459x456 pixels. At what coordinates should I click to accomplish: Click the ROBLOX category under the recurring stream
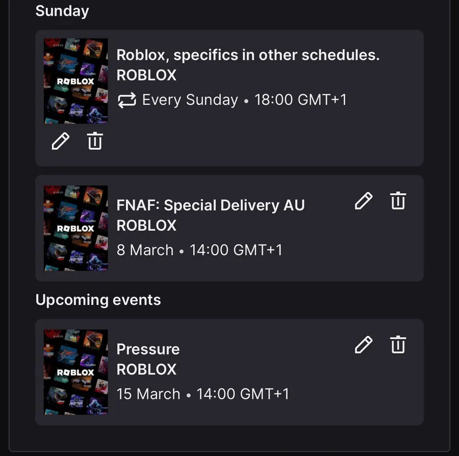(146, 75)
